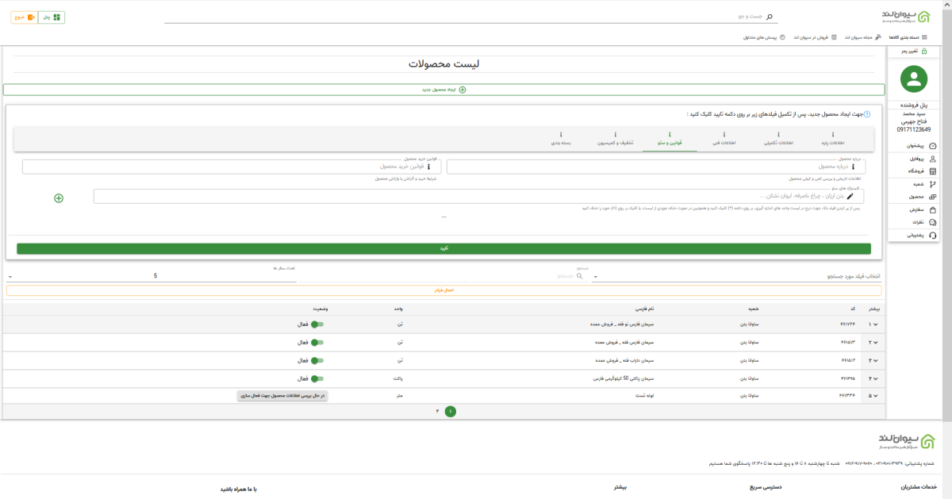Viewport: 952px width, 499px height.
Task: Open the نظرات comments icon in sidebar
Action: pos(933,221)
